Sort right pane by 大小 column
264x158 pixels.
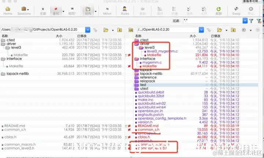(x=193, y=36)
